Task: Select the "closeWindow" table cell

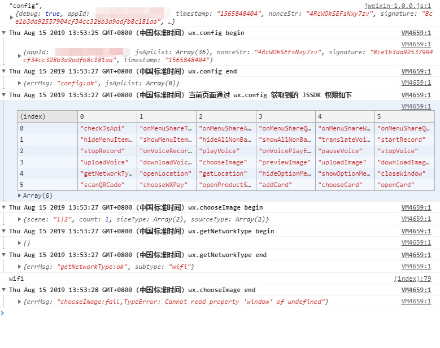Action: (404, 173)
